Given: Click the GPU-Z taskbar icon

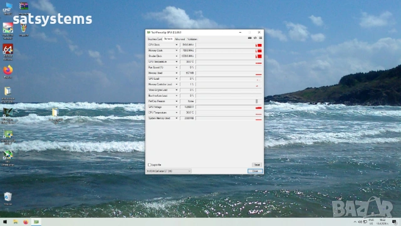Looking at the screenshot, I should coord(36,222).
